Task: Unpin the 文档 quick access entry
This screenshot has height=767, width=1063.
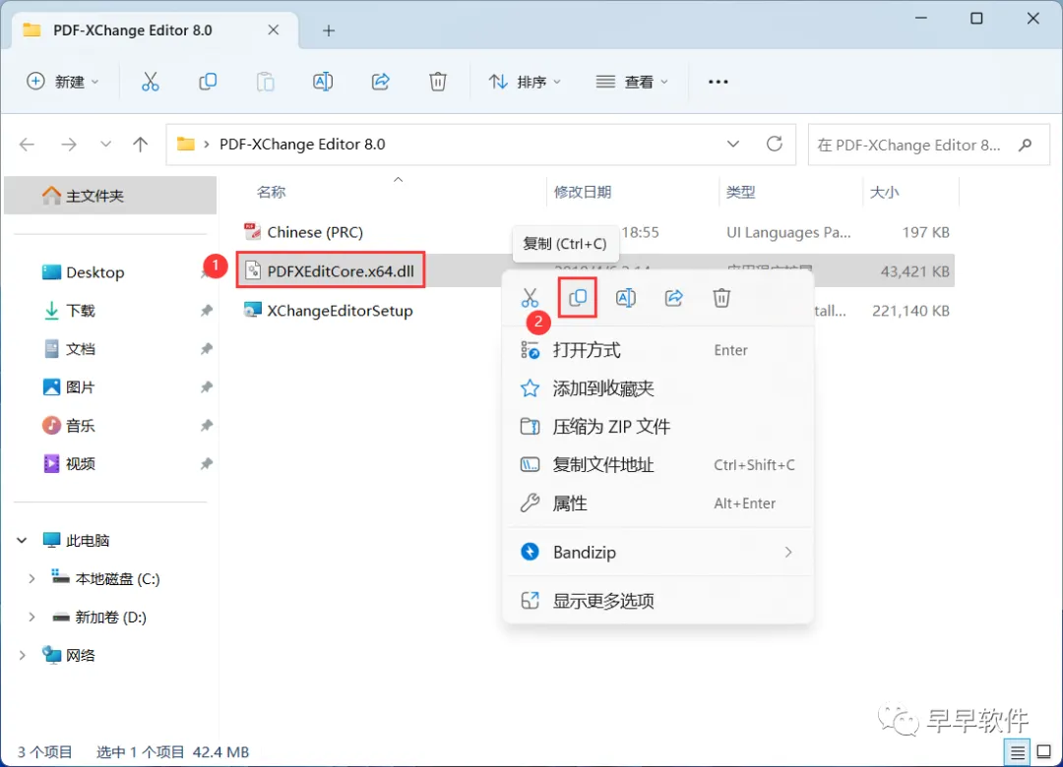Action: click(206, 349)
